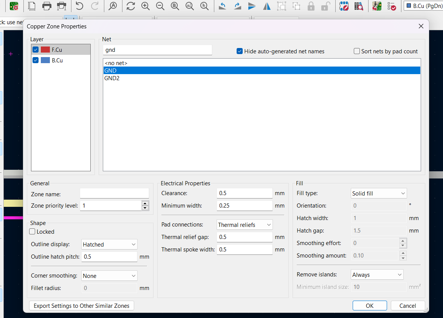
Task: Click the Zoom Out magnifier icon
Action: click(160, 6)
